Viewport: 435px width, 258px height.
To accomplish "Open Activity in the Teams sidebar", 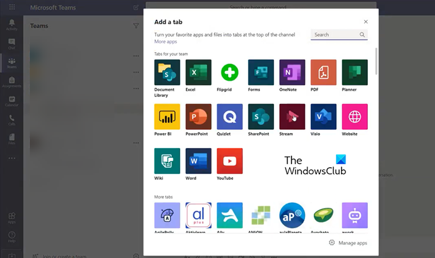I will (x=12, y=25).
